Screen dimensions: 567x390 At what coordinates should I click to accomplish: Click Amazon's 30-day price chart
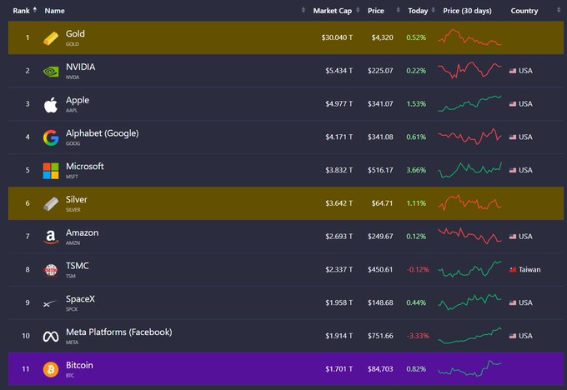[x=469, y=236]
